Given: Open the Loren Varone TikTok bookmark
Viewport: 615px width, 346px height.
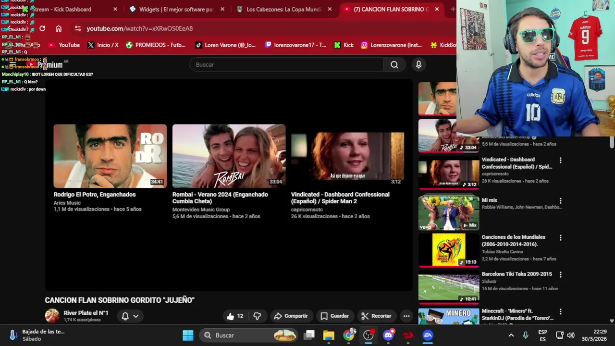Looking at the screenshot, I should pyautogui.click(x=225, y=45).
